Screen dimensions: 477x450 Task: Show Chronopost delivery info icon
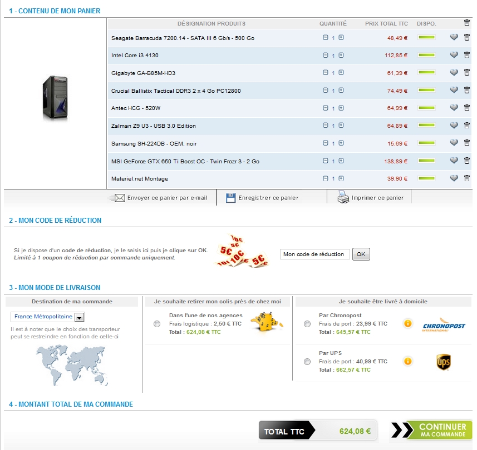point(407,323)
